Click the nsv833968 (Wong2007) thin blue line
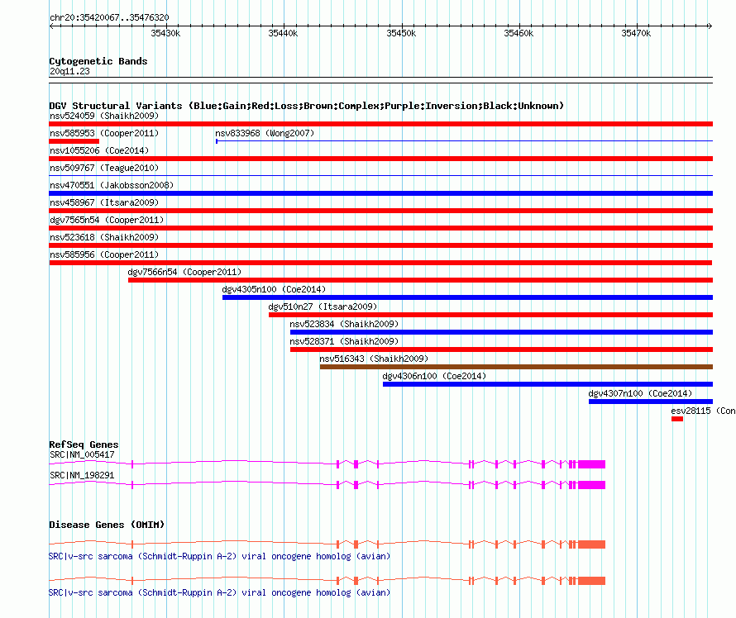Viewport: 736px width, 618px height. pyautogui.click(x=464, y=140)
